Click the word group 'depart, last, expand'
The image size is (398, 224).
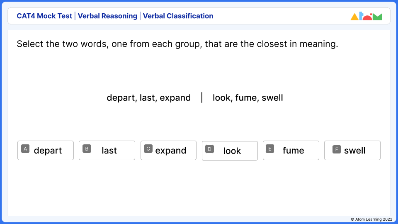[x=149, y=98]
